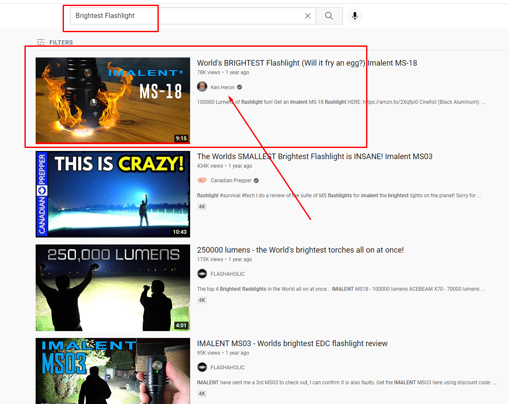Open the Filters options
509x404 pixels.
tap(55, 42)
